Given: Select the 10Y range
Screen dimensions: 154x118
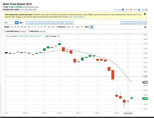Looking at the screenshot, I should pos(45,27).
